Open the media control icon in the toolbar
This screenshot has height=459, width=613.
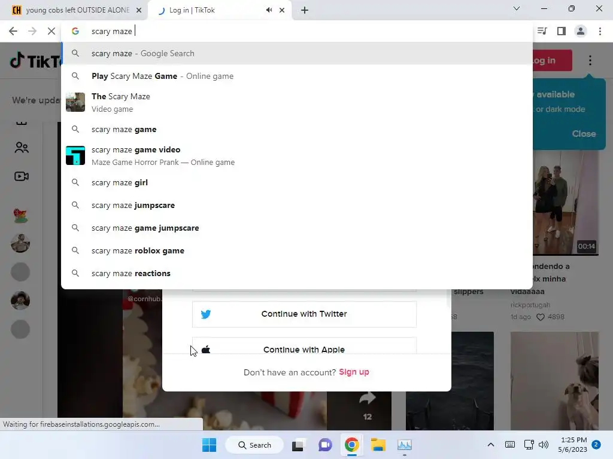[x=542, y=31]
